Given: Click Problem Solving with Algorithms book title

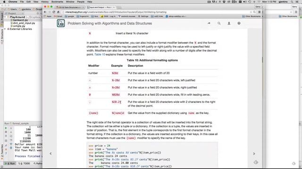Looking at the screenshot, I should [110, 23].
